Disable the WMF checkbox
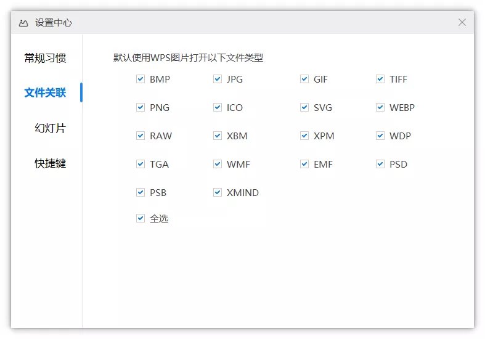 click(x=218, y=164)
